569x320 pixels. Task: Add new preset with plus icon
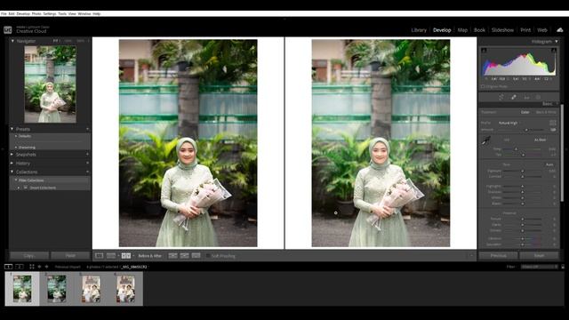pos(87,129)
